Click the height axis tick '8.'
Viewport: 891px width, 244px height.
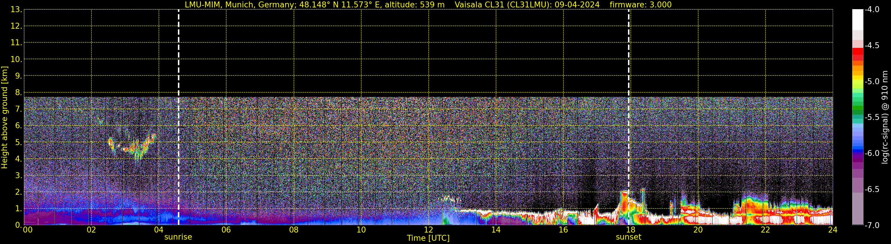click(x=18, y=93)
